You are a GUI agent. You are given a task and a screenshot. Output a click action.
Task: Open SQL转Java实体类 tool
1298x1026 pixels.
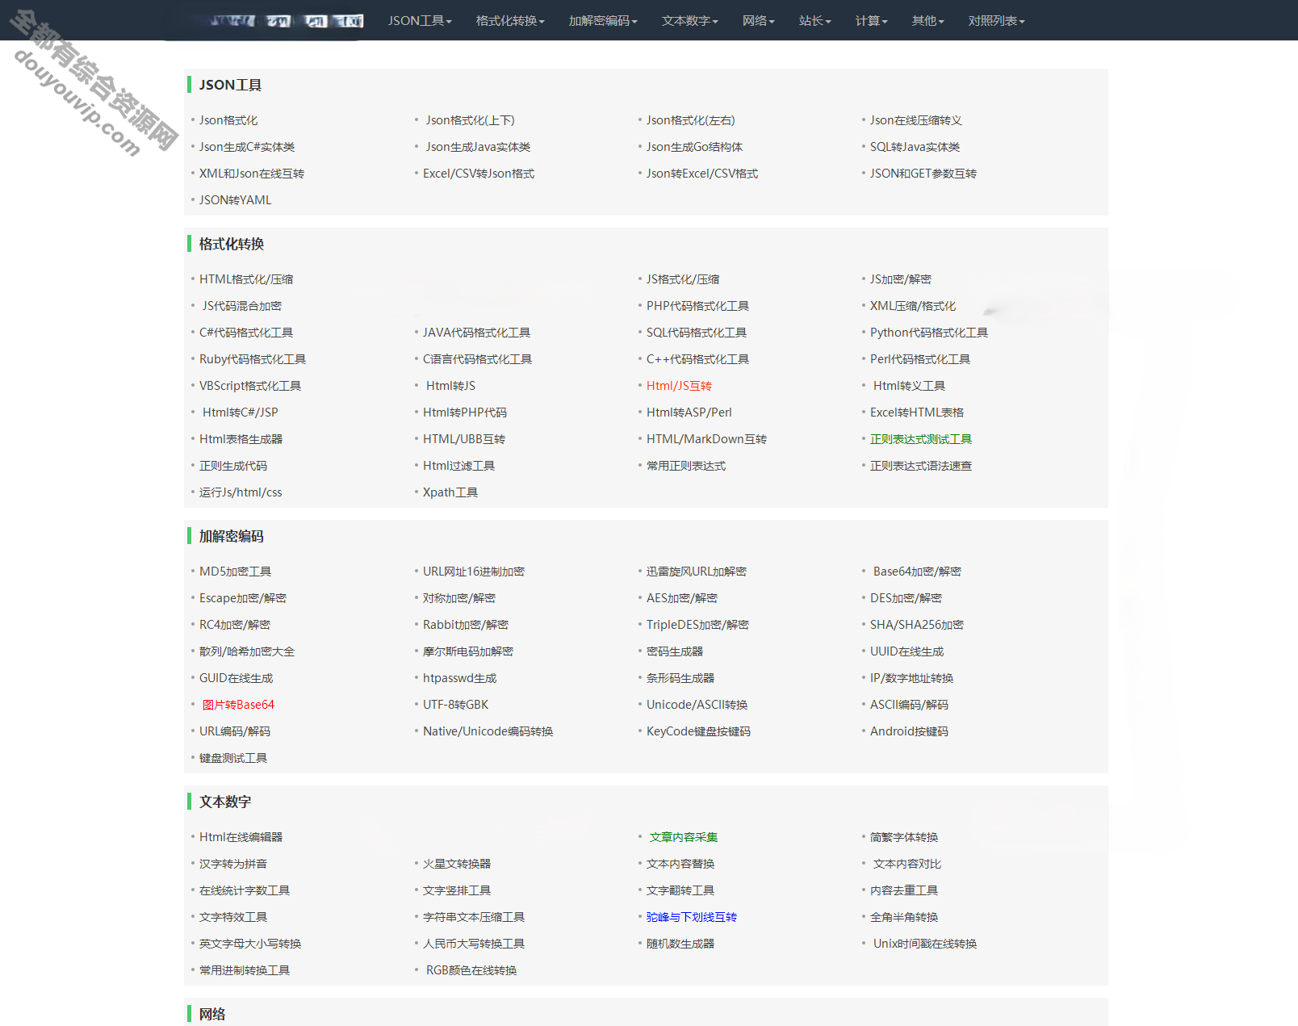[x=915, y=147]
